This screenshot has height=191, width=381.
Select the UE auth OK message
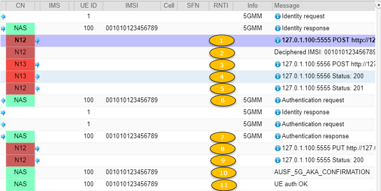291,184
